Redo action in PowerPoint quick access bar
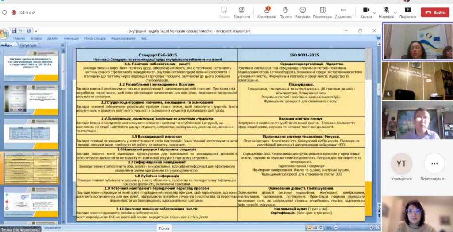 (29, 30)
